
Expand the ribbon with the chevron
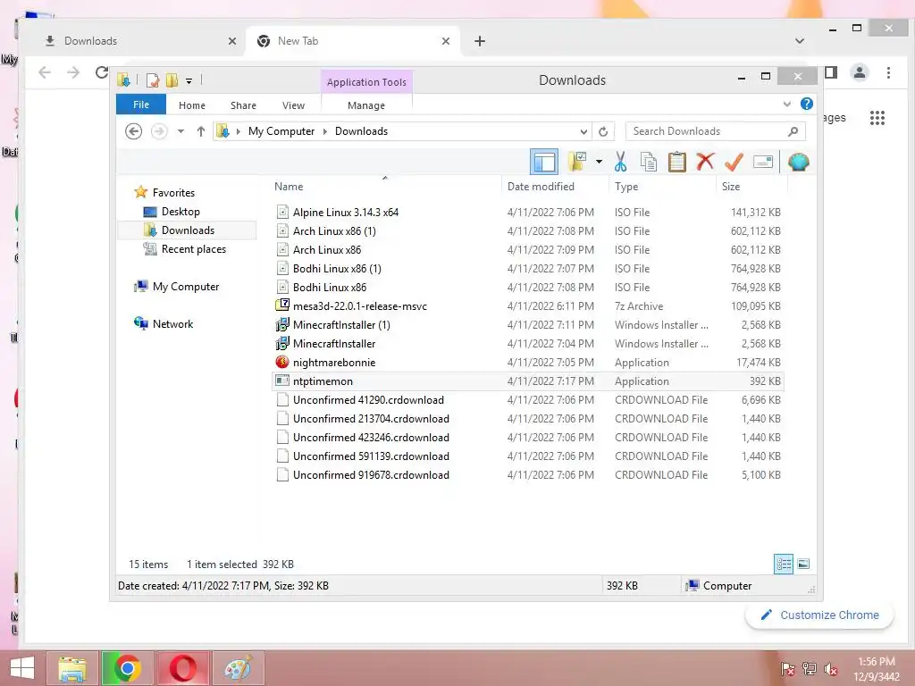click(x=786, y=105)
